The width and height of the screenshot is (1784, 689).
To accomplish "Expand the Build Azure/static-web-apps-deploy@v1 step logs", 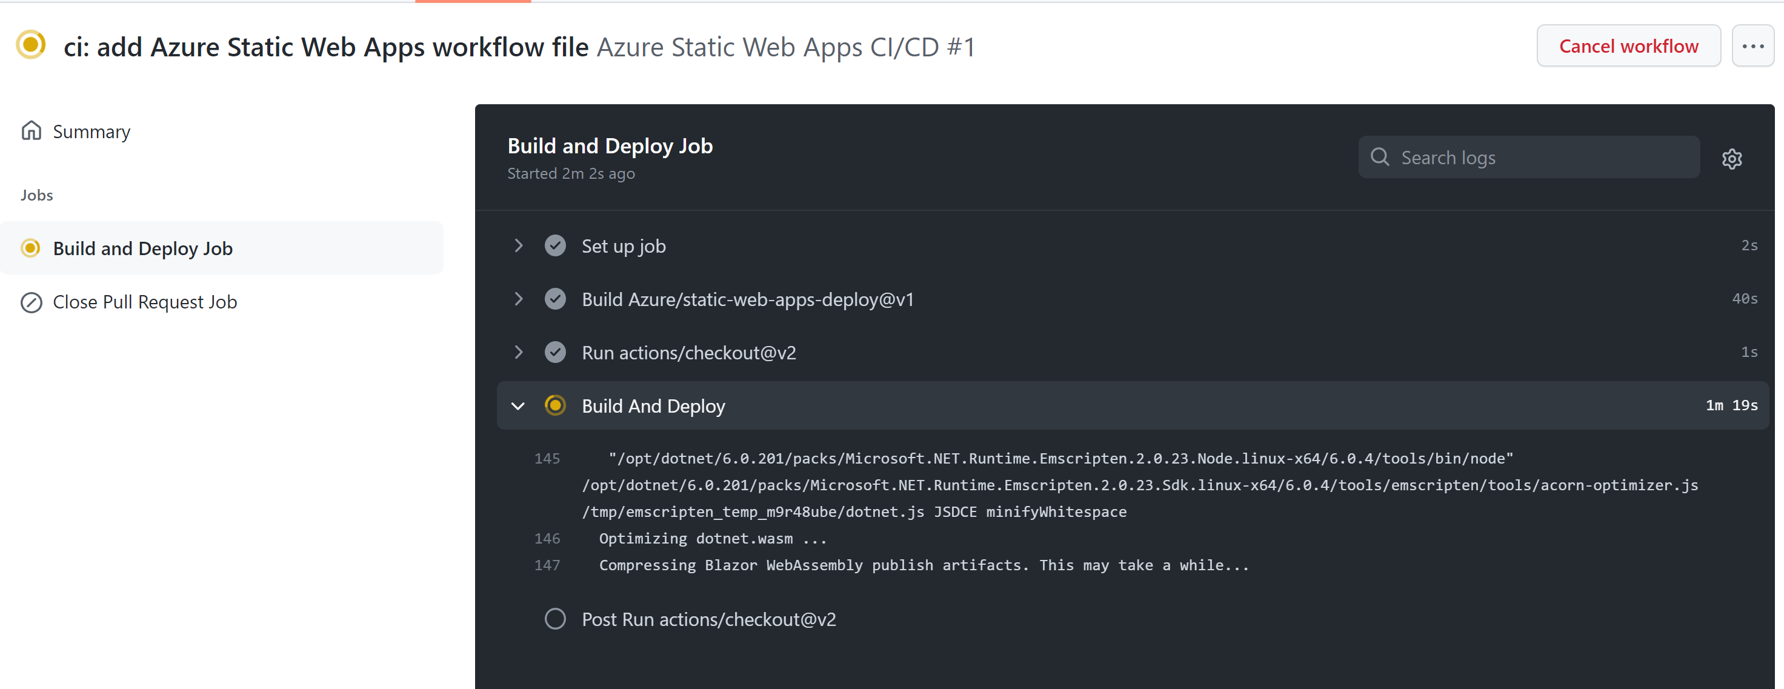I will point(518,299).
